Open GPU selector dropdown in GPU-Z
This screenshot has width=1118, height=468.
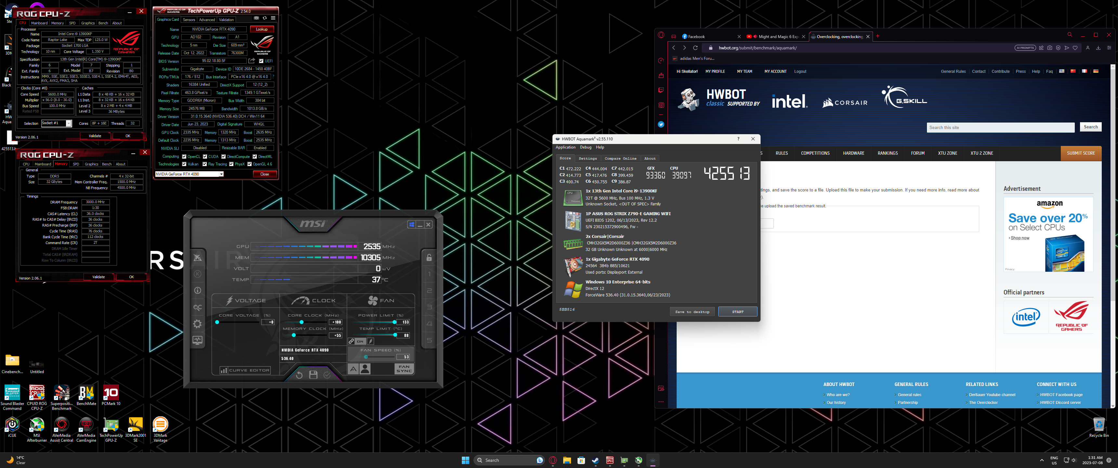click(221, 174)
